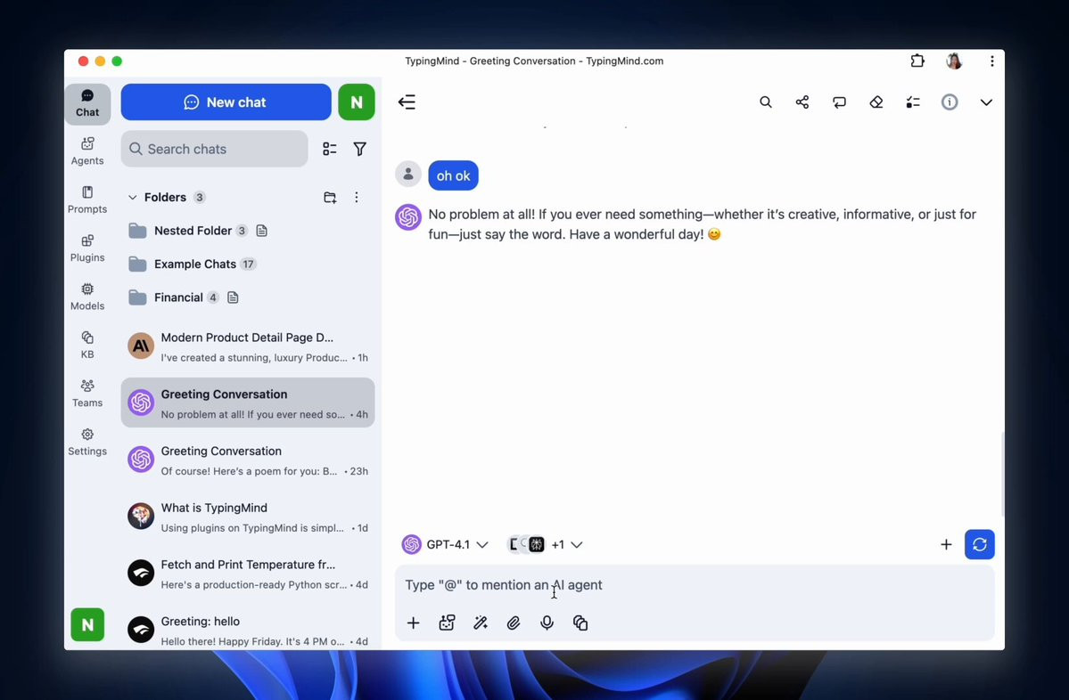This screenshot has height=700, width=1069.
Task: Click the user avatar beside 'oh ok'
Action: pos(408,175)
